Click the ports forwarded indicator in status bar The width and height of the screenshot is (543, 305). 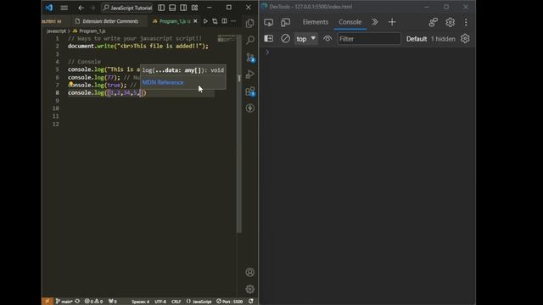coord(113,302)
